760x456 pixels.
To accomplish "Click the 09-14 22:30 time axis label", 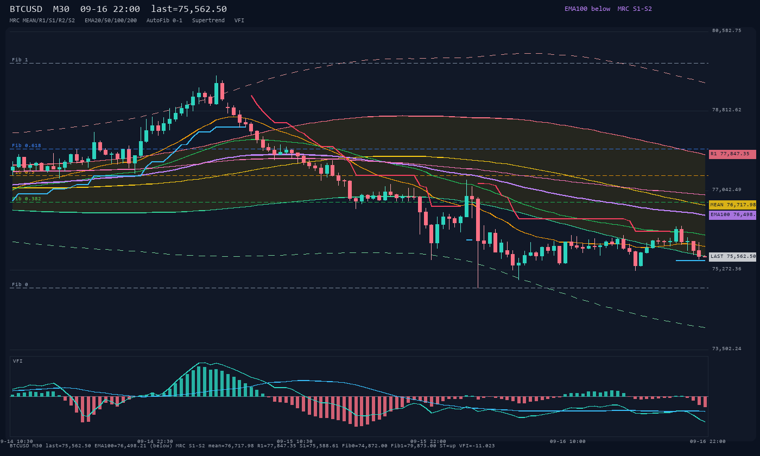I will pyautogui.click(x=155, y=441).
